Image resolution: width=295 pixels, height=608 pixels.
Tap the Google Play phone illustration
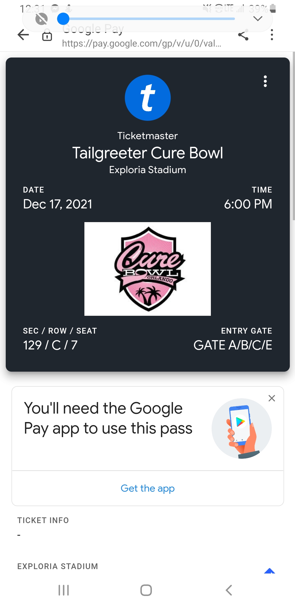(x=241, y=428)
